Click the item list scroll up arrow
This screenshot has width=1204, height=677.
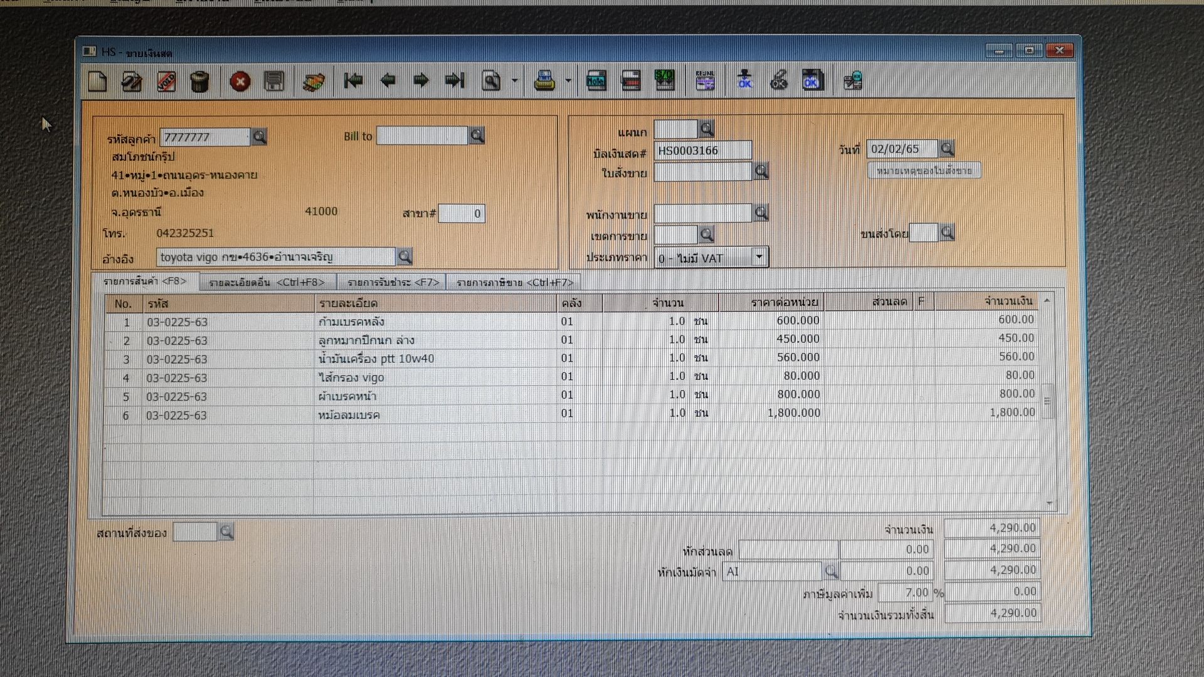point(1047,301)
